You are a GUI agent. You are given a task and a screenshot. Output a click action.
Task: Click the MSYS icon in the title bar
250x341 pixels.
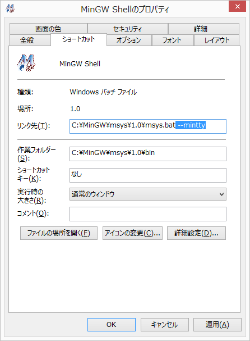[x=10, y=8]
